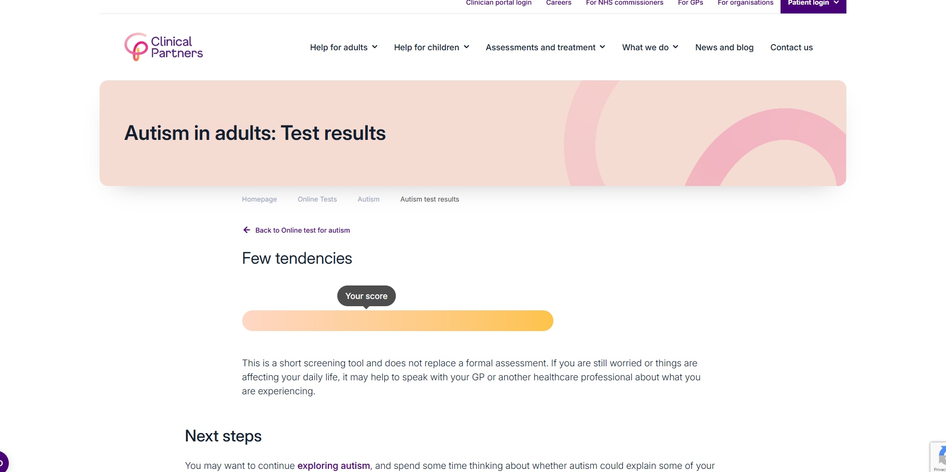Open Assessments and treatment dropdown
The image size is (946, 472).
(545, 47)
